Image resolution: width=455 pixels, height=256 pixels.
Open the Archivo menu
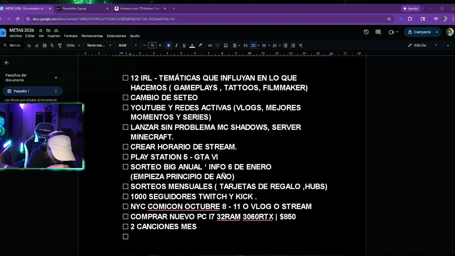click(16, 36)
